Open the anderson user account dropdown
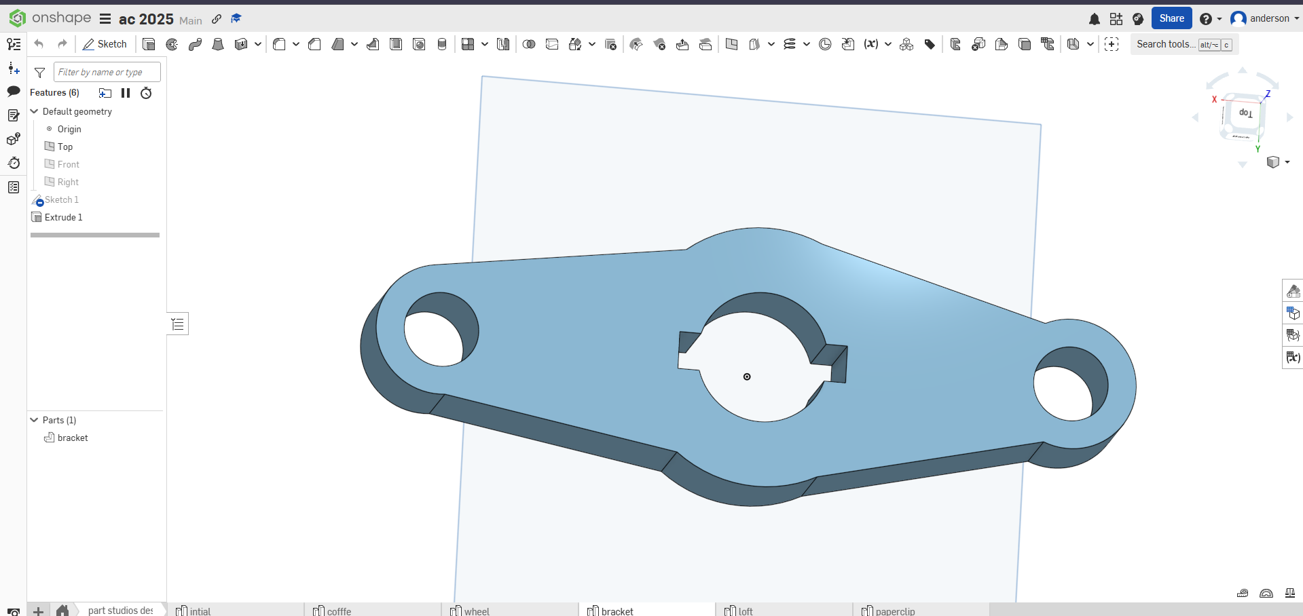This screenshot has width=1303, height=616. [x=1264, y=19]
